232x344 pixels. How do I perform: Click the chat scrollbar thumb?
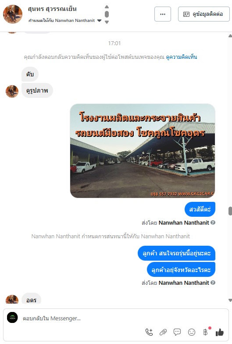(x=230, y=211)
